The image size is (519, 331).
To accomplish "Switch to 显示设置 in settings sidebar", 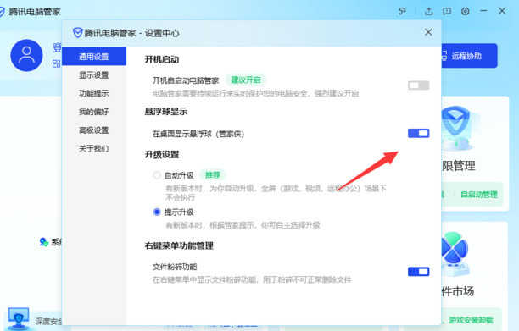I will [94, 75].
